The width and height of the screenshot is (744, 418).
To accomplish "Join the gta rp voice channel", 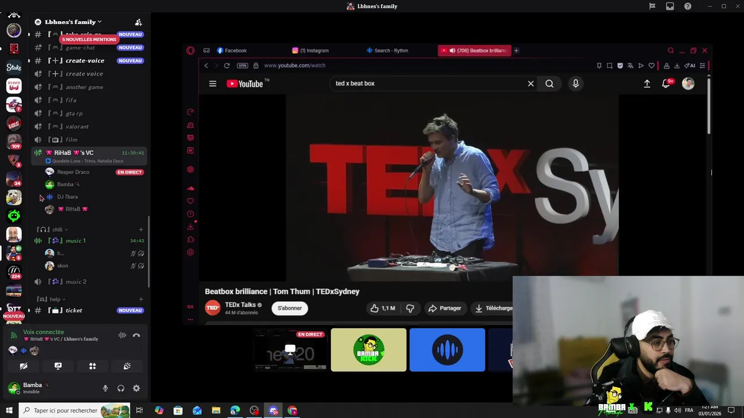I will [x=74, y=113].
